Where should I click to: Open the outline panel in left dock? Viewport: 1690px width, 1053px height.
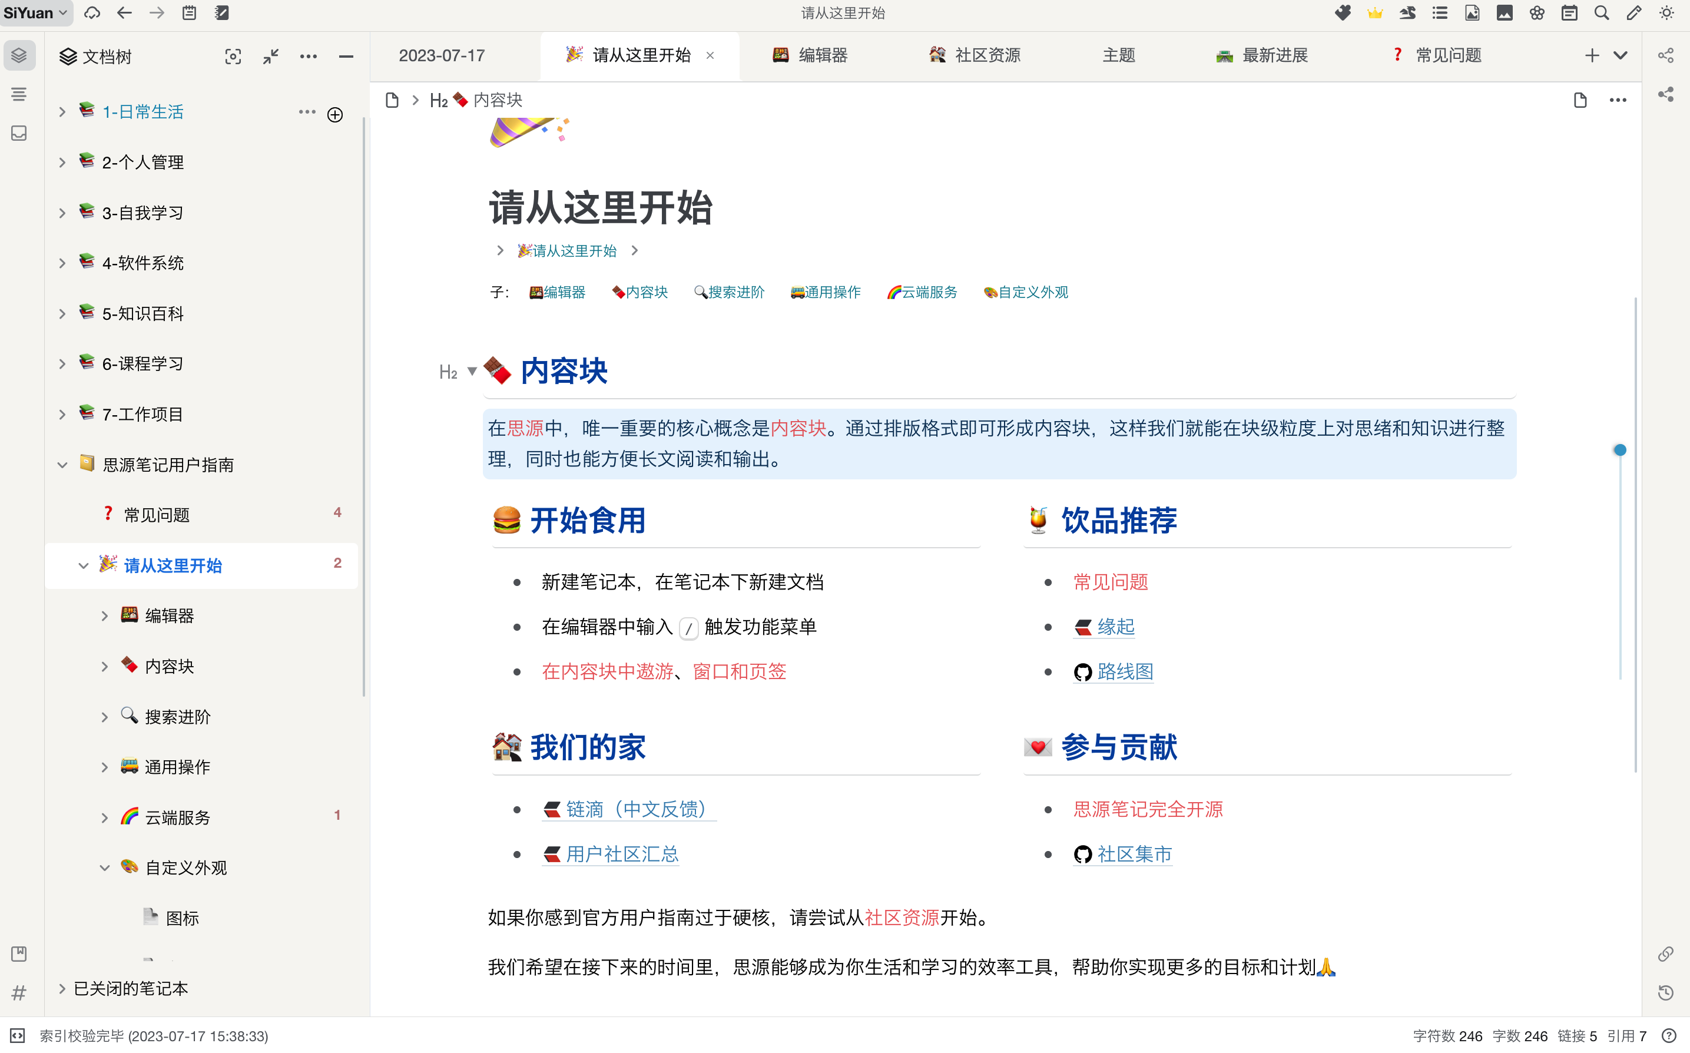[19, 94]
